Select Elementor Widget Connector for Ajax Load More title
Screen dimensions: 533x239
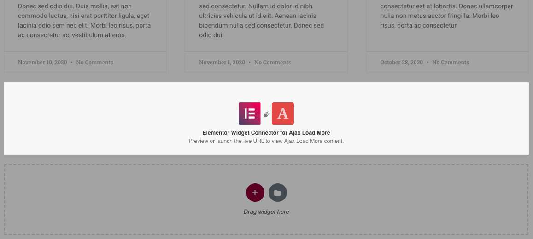pyautogui.click(x=266, y=133)
